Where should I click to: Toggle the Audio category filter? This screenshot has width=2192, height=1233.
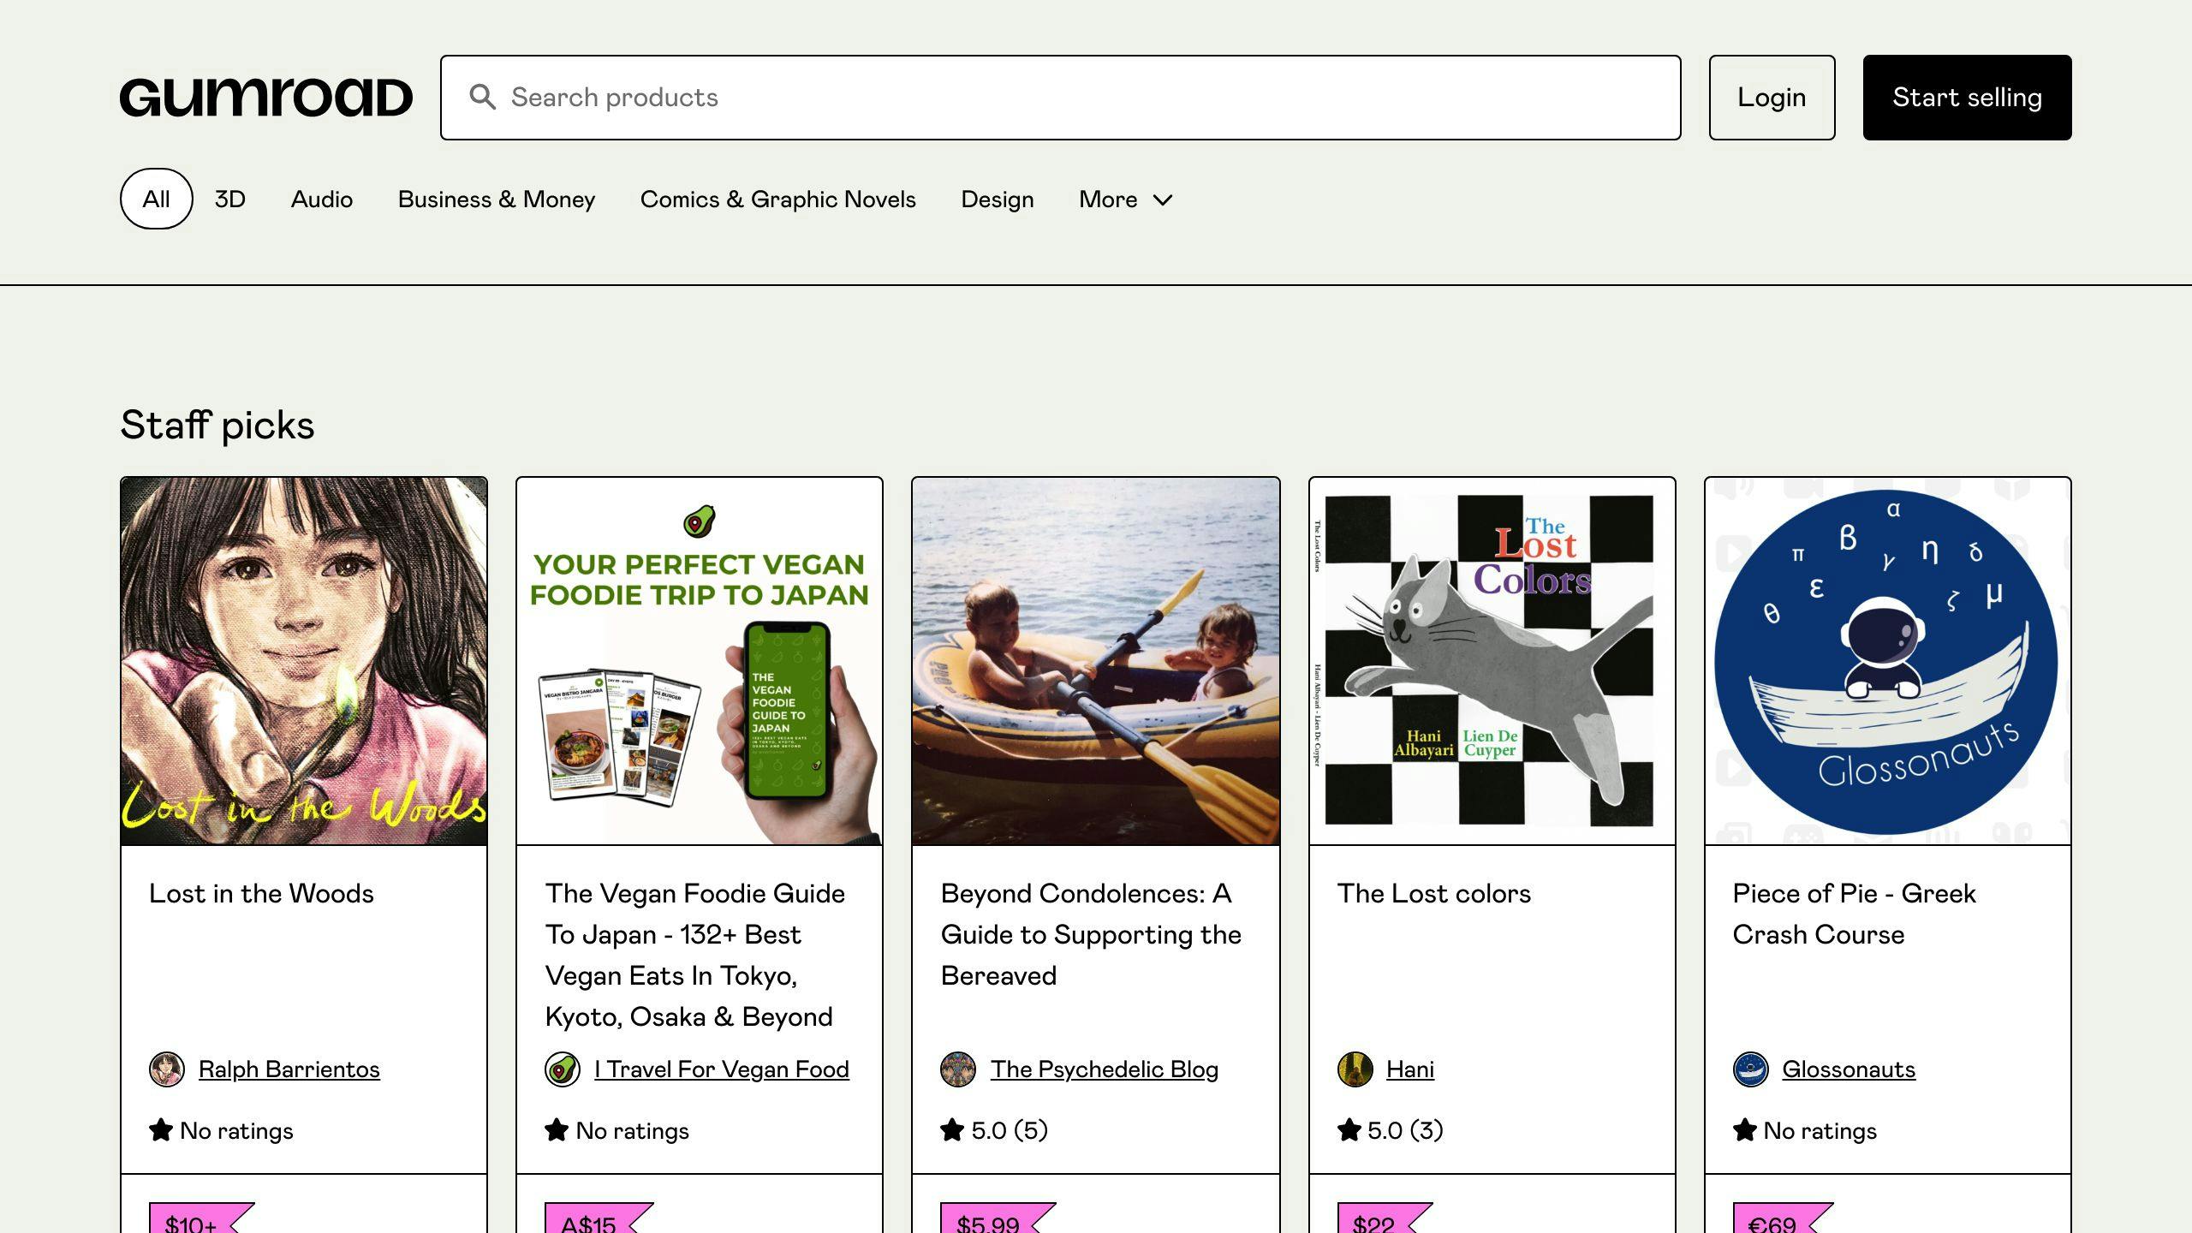[322, 199]
